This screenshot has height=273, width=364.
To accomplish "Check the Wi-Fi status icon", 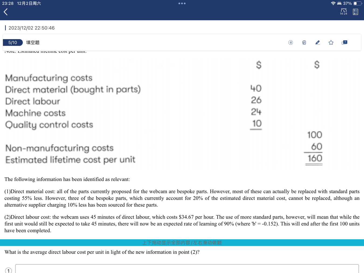I will pyautogui.click(x=333, y=4).
